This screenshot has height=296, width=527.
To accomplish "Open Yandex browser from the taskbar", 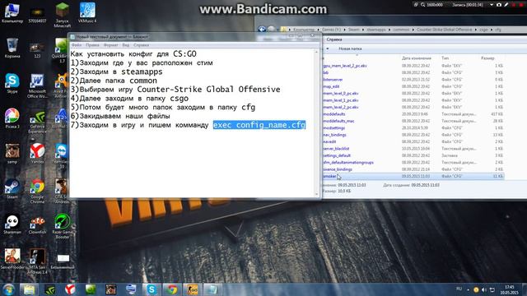I will point(70,289).
